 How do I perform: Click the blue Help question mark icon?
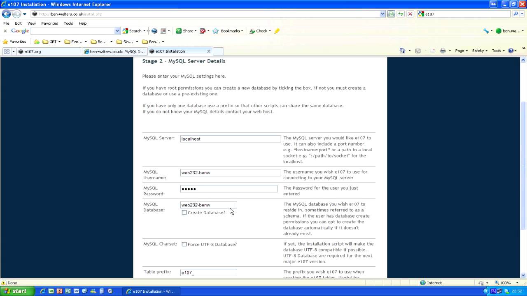click(x=511, y=51)
